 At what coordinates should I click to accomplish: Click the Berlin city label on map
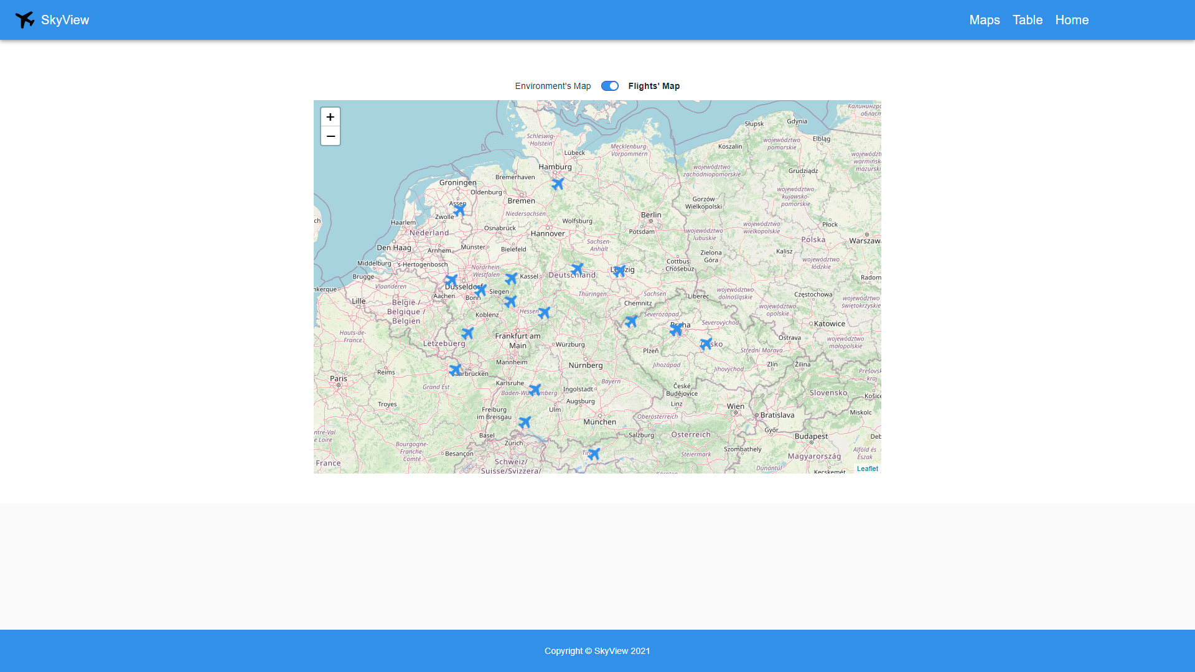(651, 215)
